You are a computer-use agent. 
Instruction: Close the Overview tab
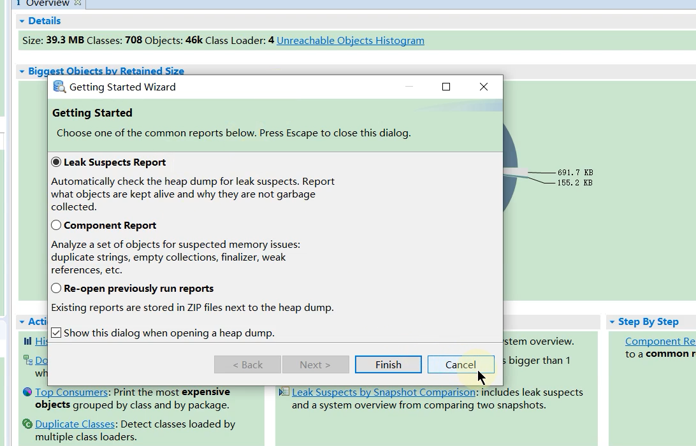coord(78,3)
